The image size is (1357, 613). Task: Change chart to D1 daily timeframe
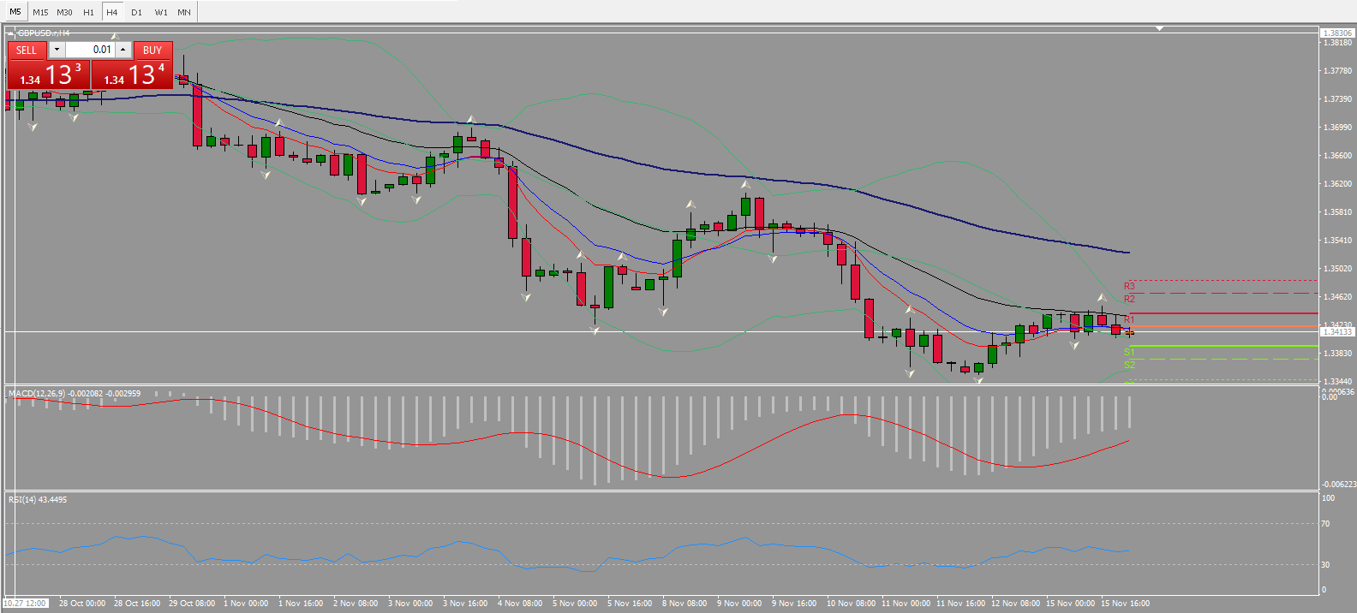(x=136, y=12)
